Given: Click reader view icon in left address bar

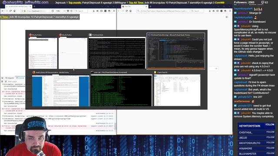Looking at the screenshot, I should point(53,11).
